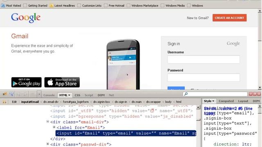The width and height of the screenshot is (262, 147).
Task: Click the search magnifier icon in Firebug
Action: [186, 94]
